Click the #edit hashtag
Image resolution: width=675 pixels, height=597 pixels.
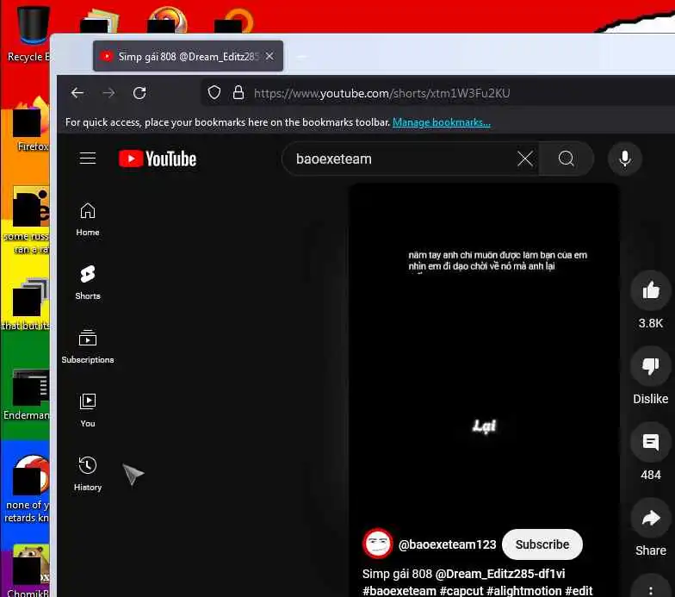point(579,591)
